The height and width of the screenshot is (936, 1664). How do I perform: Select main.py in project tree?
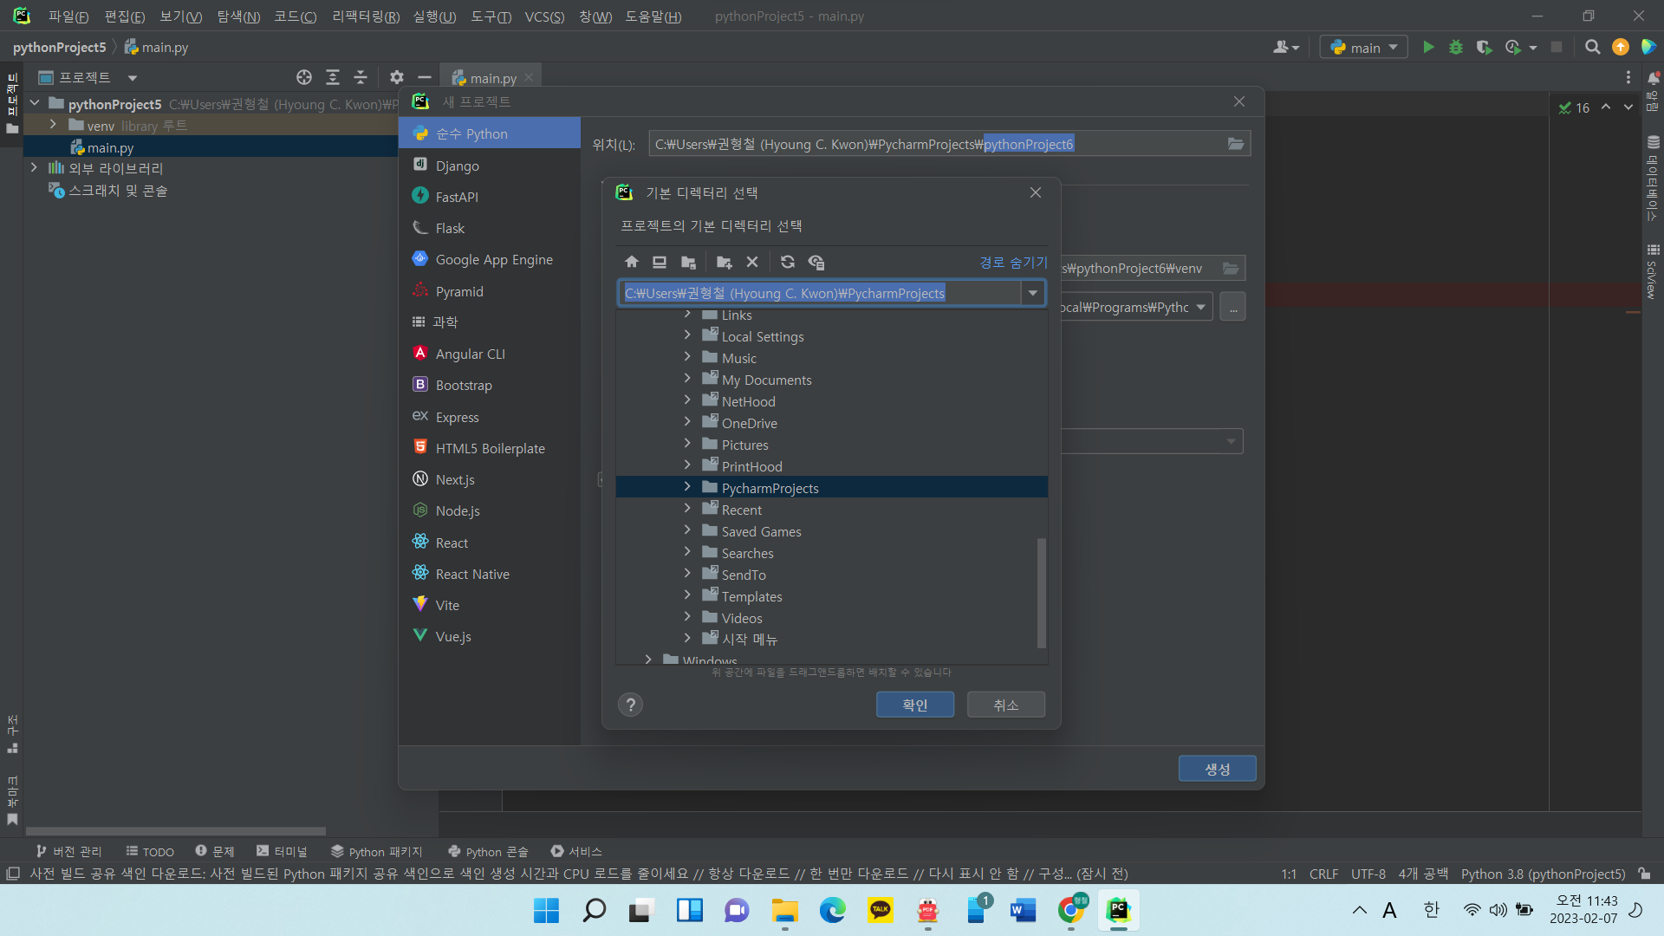click(x=110, y=147)
